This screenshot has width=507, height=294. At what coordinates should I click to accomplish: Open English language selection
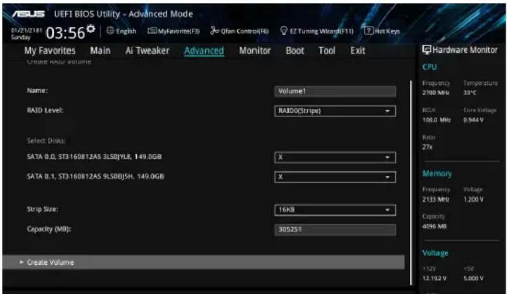pos(121,31)
